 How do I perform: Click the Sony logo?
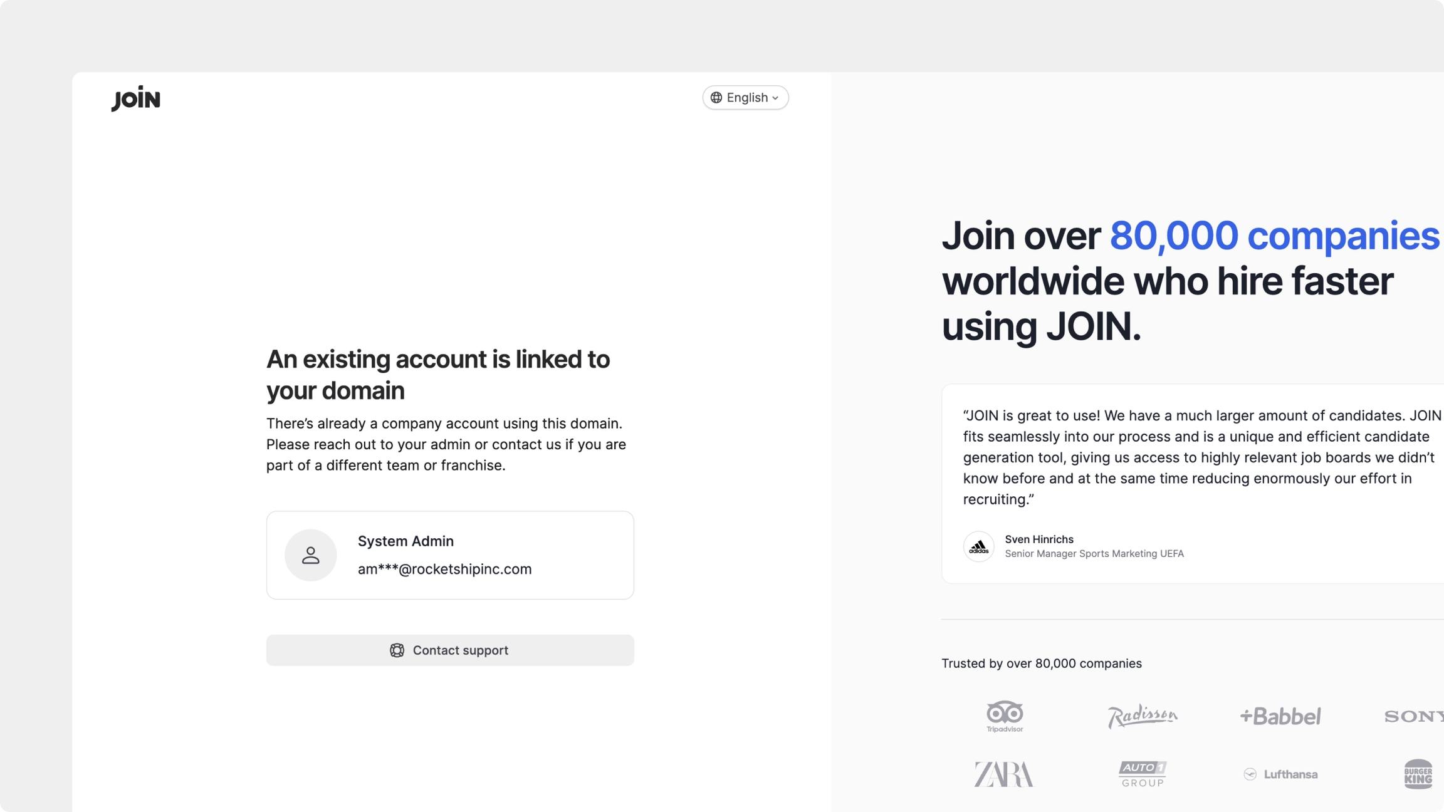click(1413, 716)
